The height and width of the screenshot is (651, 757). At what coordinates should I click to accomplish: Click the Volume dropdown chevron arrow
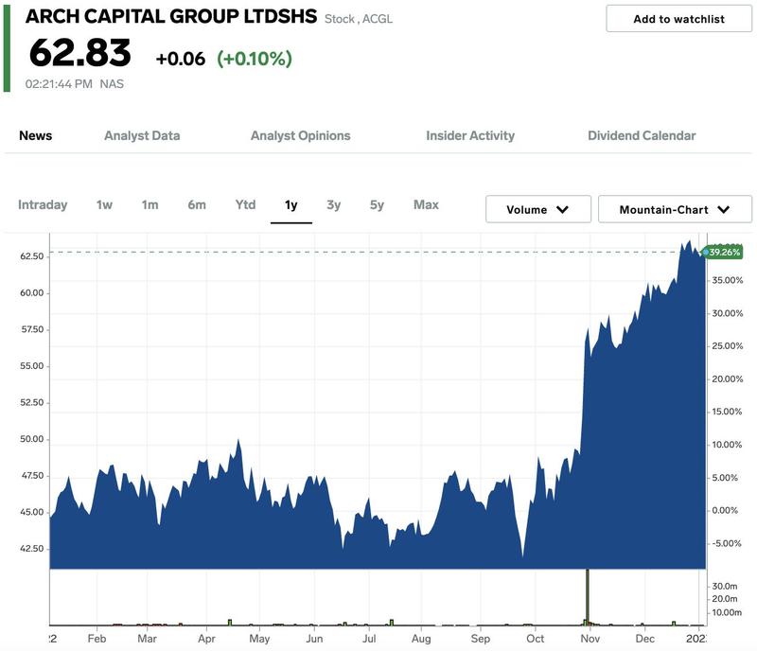562,210
